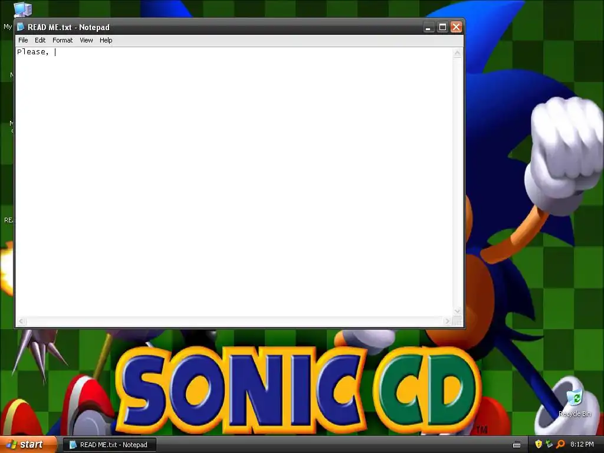Open the File menu in Notepad
Image resolution: width=604 pixels, height=453 pixels.
[23, 40]
